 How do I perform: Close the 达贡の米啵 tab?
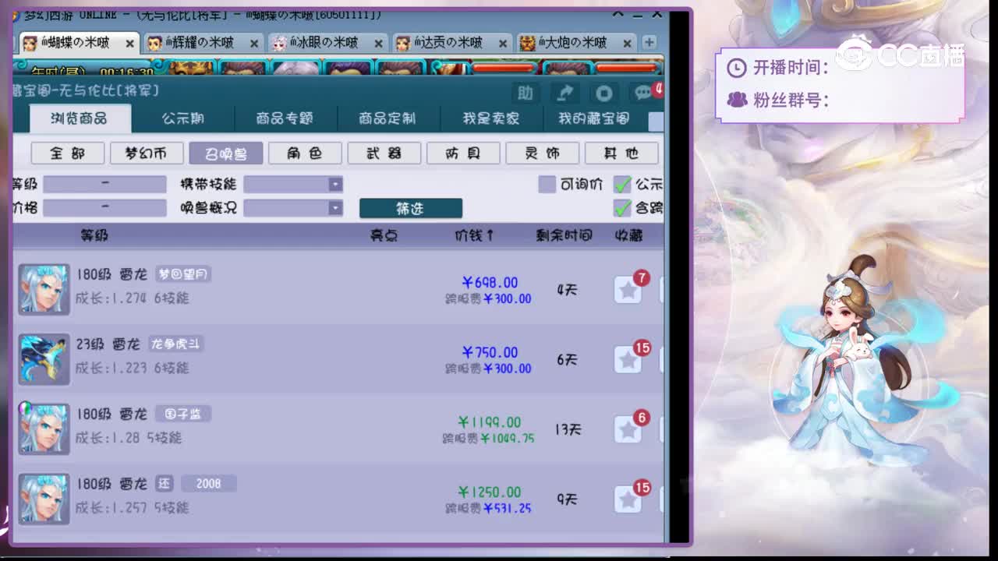pos(503,44)
